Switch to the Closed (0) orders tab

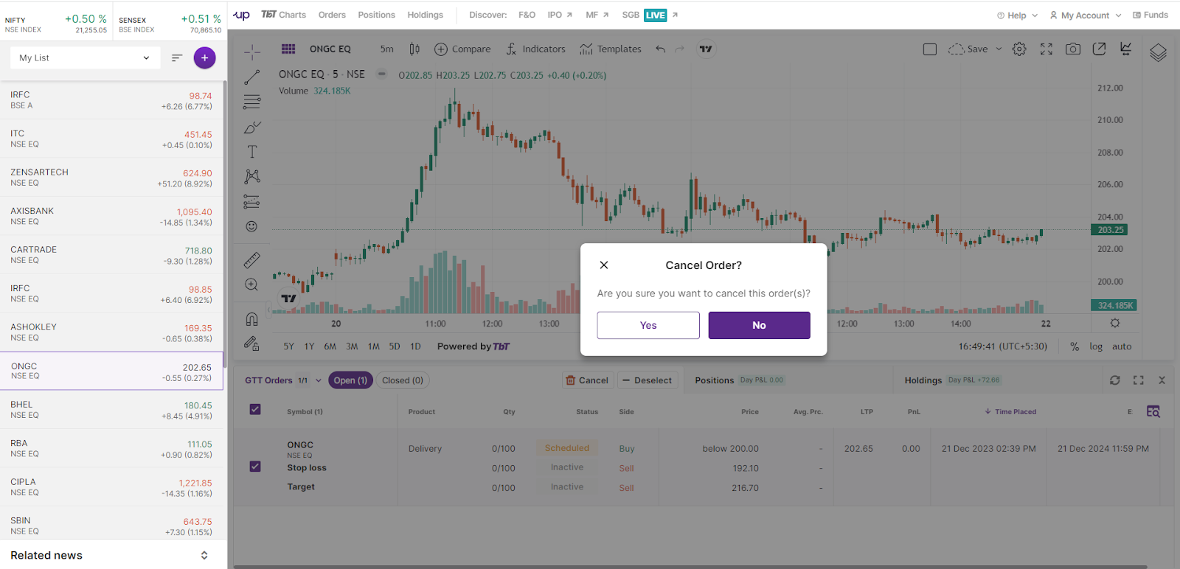(403, 380)
